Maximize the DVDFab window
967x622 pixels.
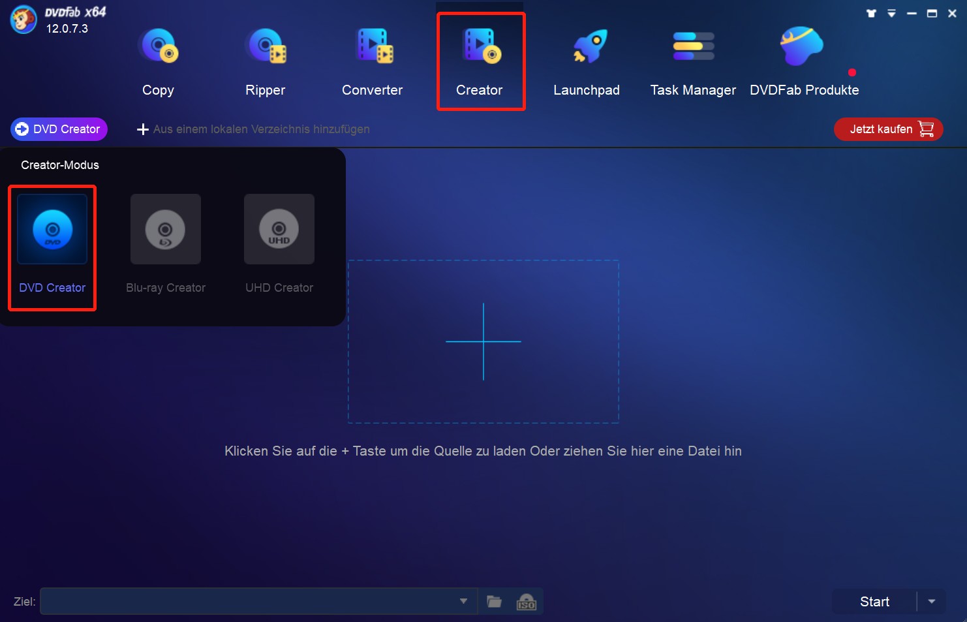point(932,13)
